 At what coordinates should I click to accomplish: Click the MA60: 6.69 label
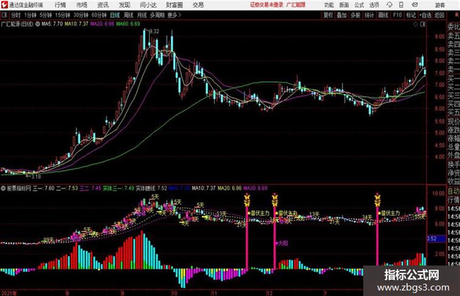click(128, 24)
